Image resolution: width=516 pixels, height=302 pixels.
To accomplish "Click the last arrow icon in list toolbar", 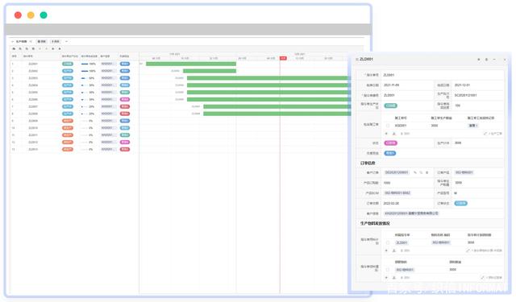I will pyautogui.click(x=60, y=48).
